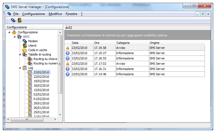Click info icon of 17.19.27 row
The height and width of the screenshot is (133, 216).
[68, 53]
